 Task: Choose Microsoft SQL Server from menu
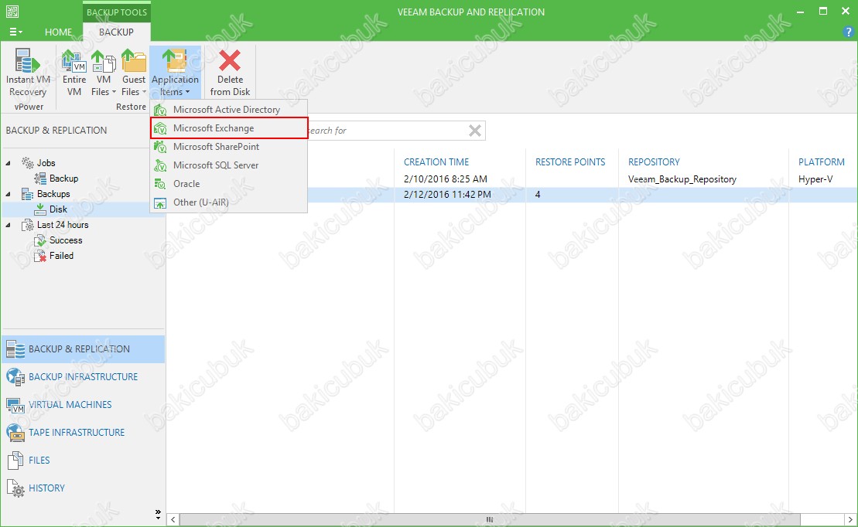click(x=229, y=165)
